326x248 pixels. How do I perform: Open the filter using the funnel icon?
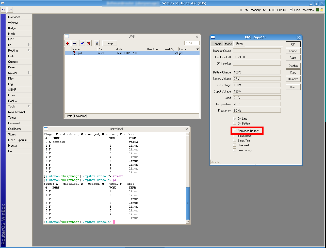[x=96, y=43]
